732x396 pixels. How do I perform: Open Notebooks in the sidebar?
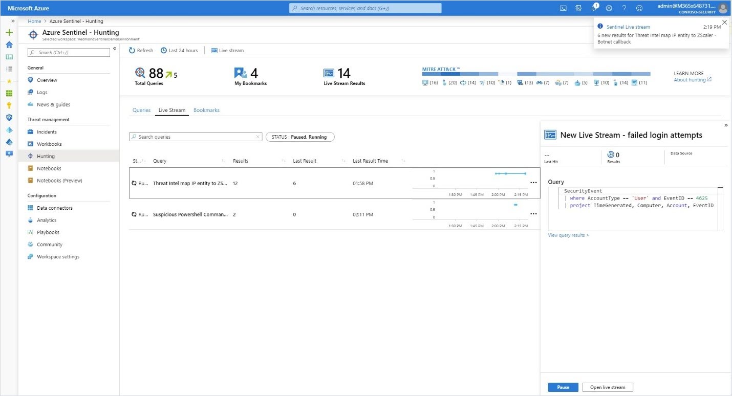point(49,168)
